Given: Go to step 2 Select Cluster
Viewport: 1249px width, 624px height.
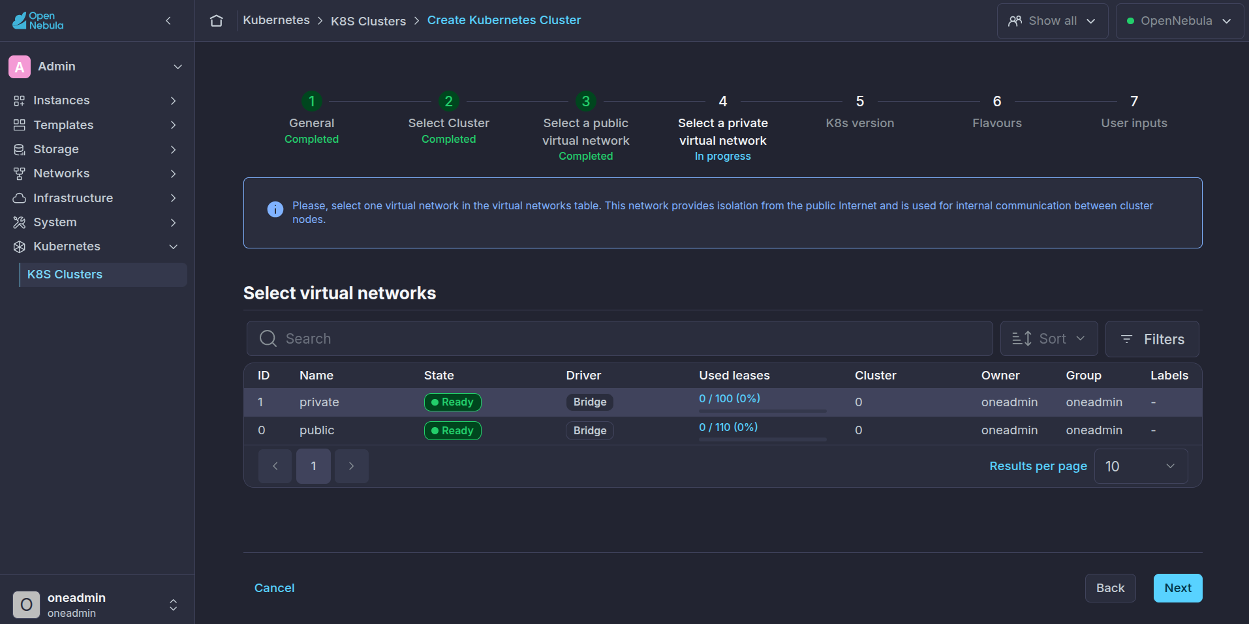Looking at the screenshot, I should click(x=449, y=101).
